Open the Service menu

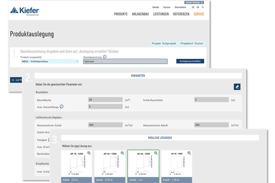(199, 14)
